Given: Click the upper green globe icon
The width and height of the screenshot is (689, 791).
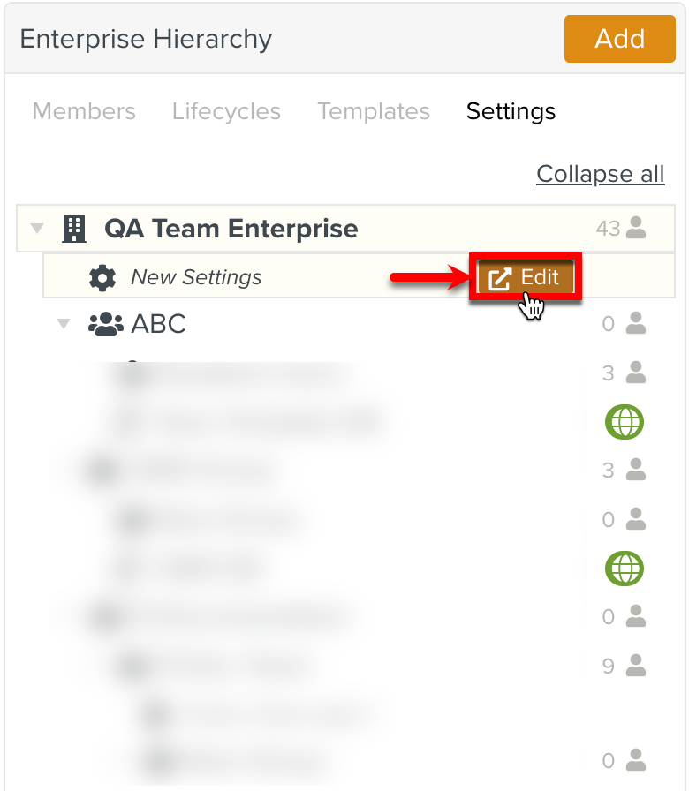Looking at the screenshot, I should [x=625, y=422].
